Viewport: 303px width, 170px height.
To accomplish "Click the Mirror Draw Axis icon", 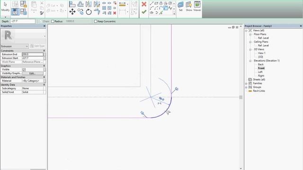I will [x=97, y=4].
